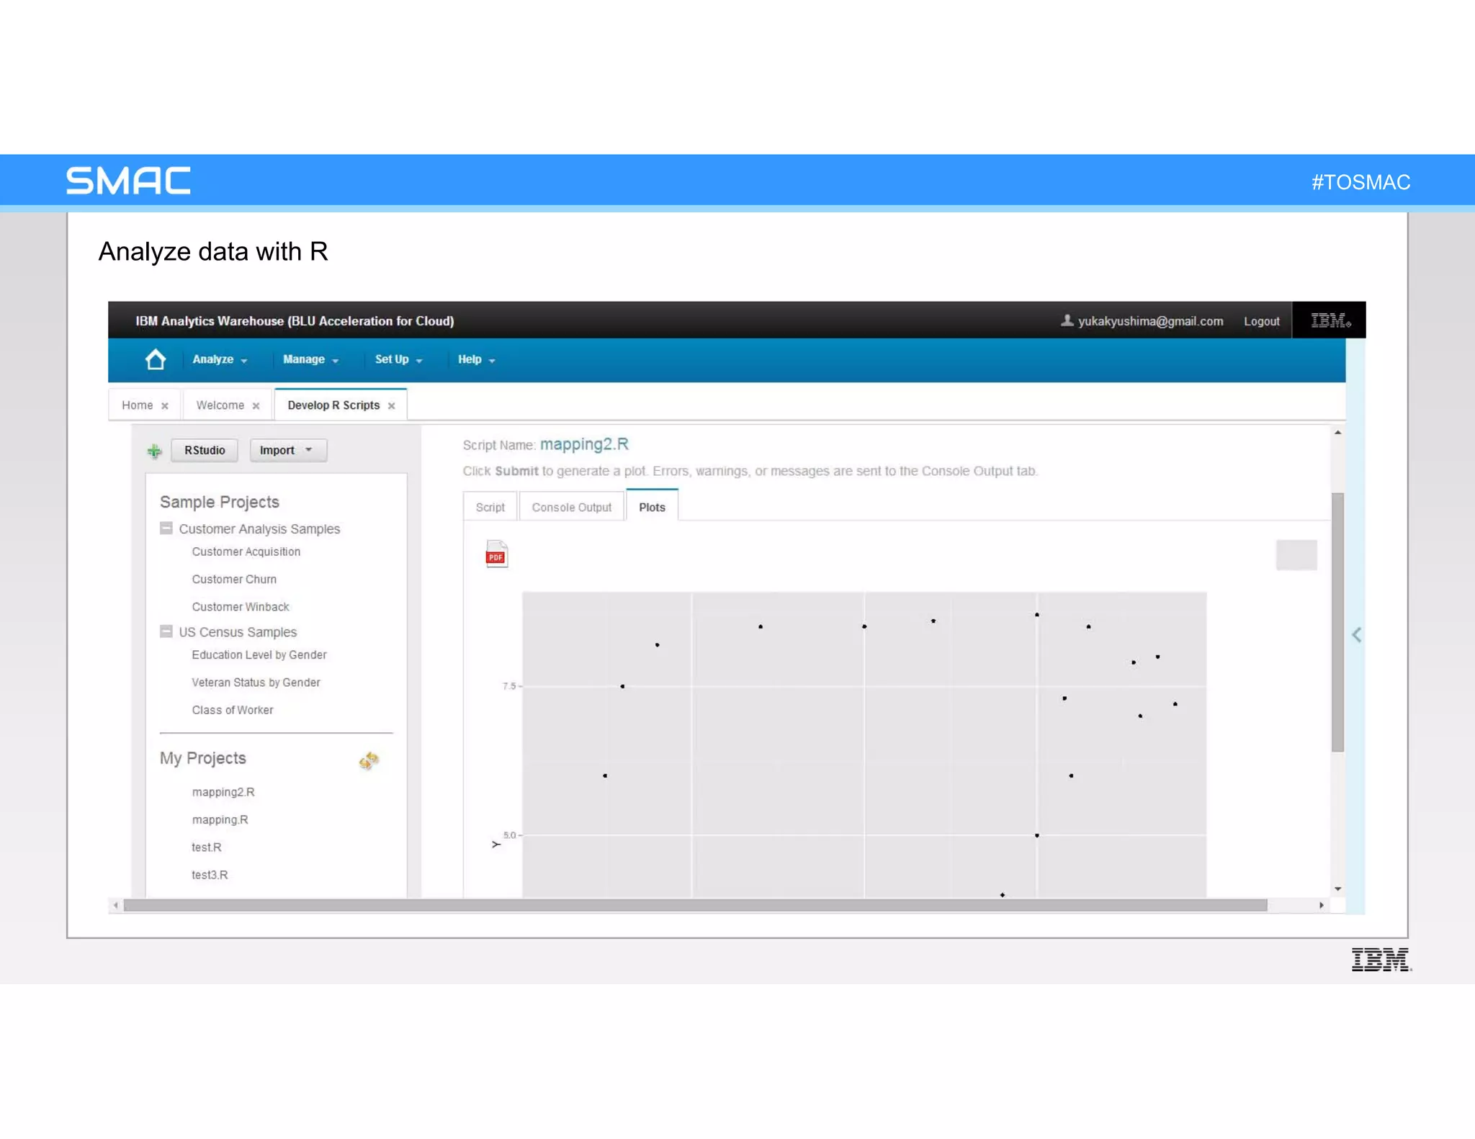The width and height of the screenshot is (1475, 1139).
Task: Open the Analyze menu
Action: pos(219,359)
